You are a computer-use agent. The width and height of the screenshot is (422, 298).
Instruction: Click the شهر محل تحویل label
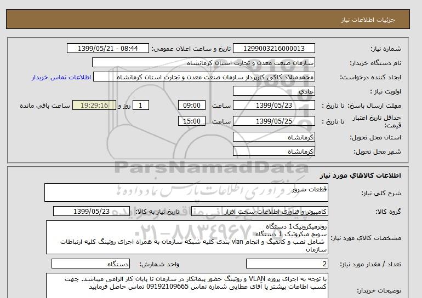click(x=377, y=151)
